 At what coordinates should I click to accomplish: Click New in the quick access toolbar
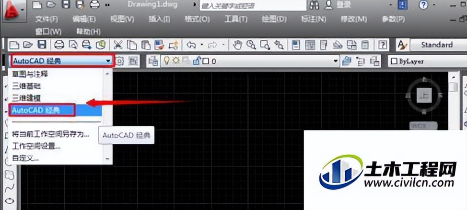[36, 5]
